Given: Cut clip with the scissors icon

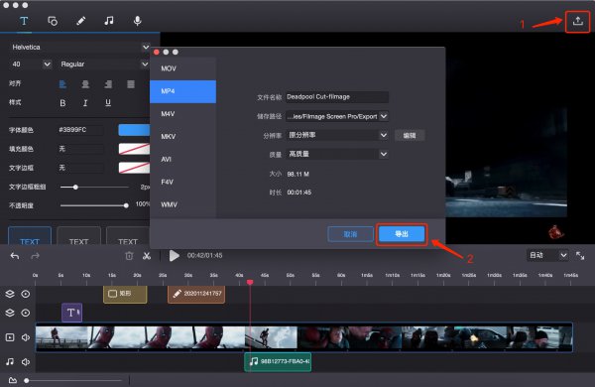Looking at the screenshot, I should tap(147, 256).
